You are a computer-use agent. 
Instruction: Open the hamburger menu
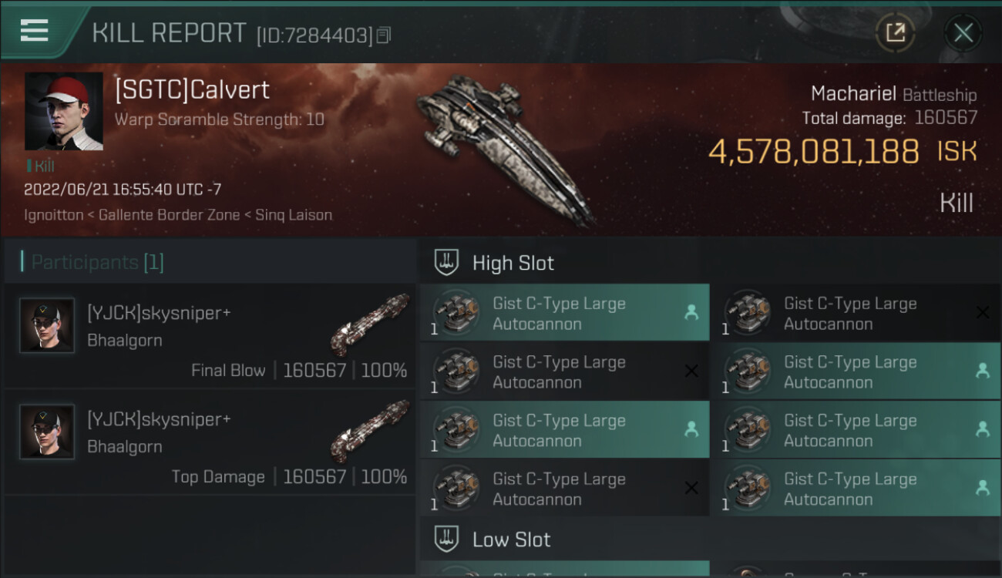point(35,31)
